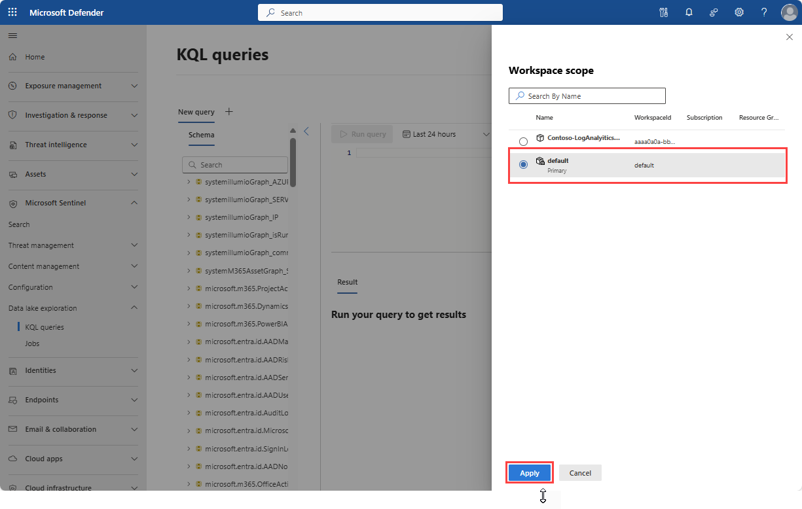Open the user account avatar
This screenshot has width=802, height=509.
pos(789,12)
